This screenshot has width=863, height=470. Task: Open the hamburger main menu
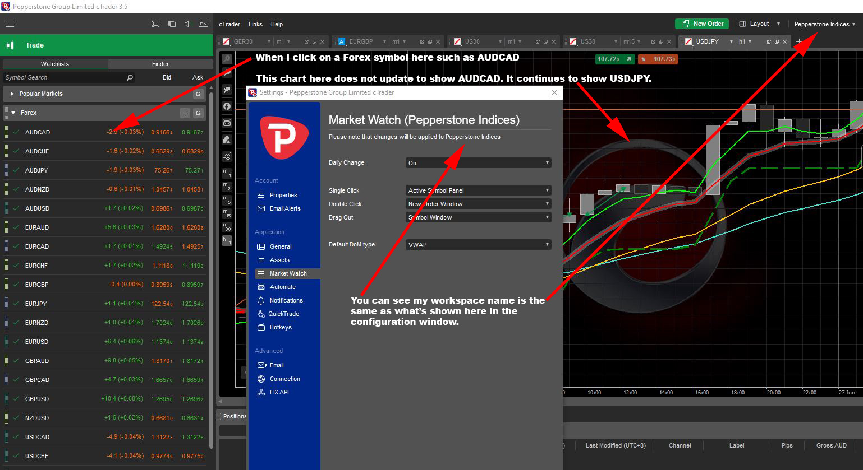[x=10, y=24]
